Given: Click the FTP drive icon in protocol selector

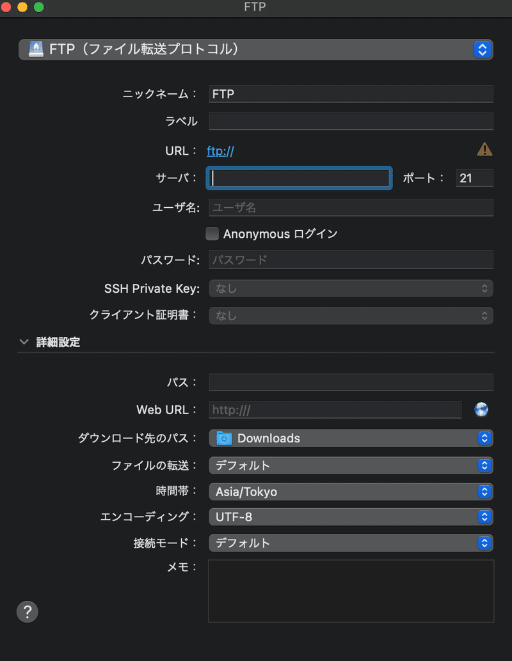Looking at the screenshot, I should pyautogui.click(x=35, y=49).
